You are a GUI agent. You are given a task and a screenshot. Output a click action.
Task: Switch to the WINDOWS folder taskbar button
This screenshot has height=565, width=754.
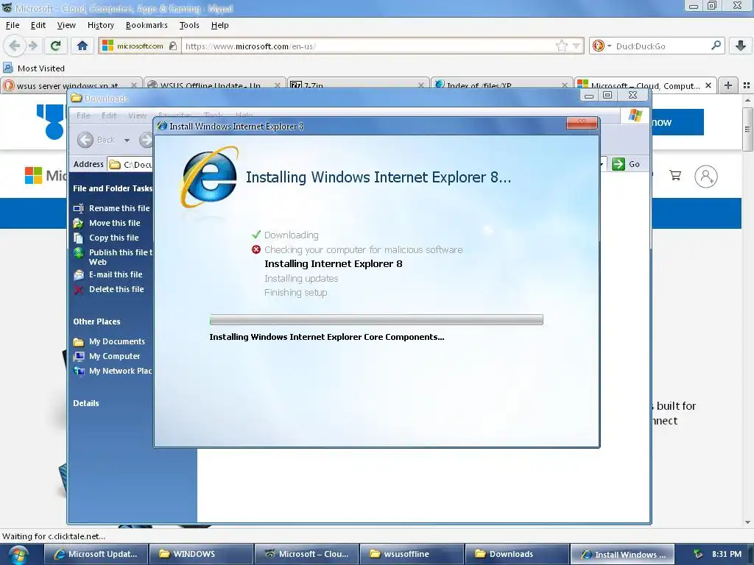[x=201, y=554]
